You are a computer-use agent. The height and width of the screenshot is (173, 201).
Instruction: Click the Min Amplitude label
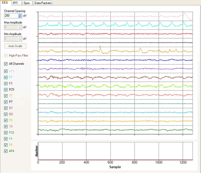[13, 34]
